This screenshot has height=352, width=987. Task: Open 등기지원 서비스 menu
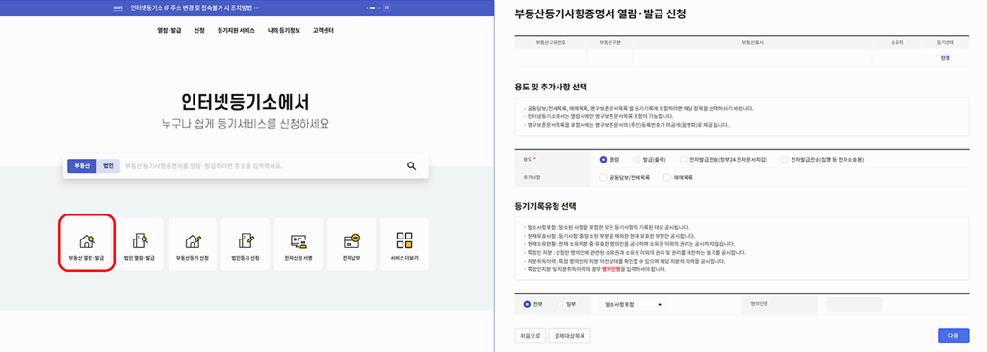tap(236, 30)
